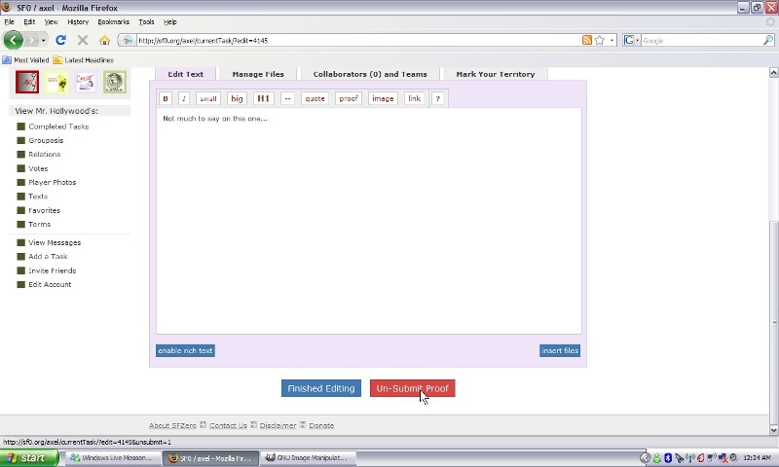779x467 pixels.
Task: Click the browser back arrow button
Action: pos(13,40)
